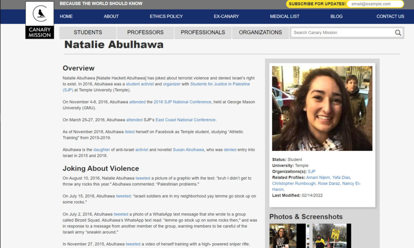
Task: Click the 'Status: Student' line
Action: click(287, 159)
